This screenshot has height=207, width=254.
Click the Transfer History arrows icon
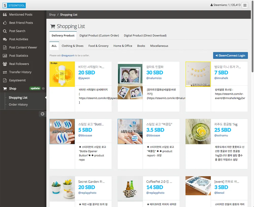(5, 72)
